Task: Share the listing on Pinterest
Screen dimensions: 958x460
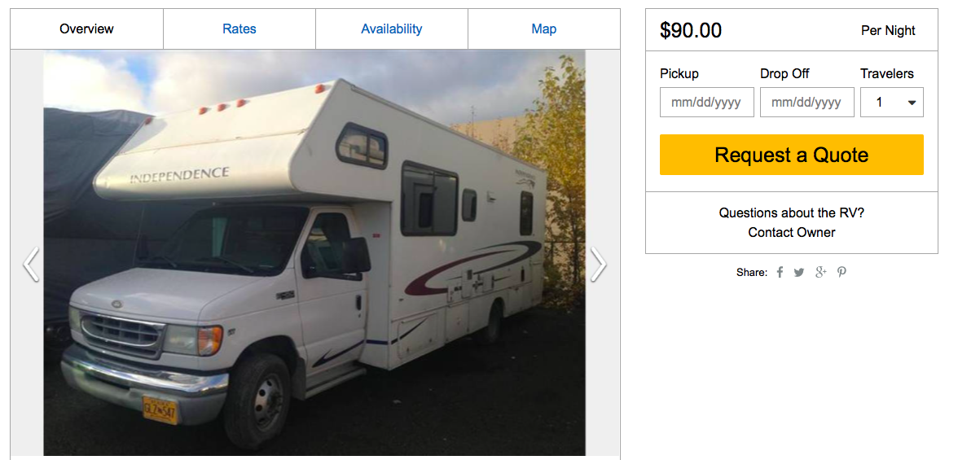Action: click(842, 273)
